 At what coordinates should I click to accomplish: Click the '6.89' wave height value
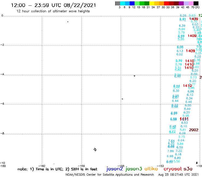[177, 158]
